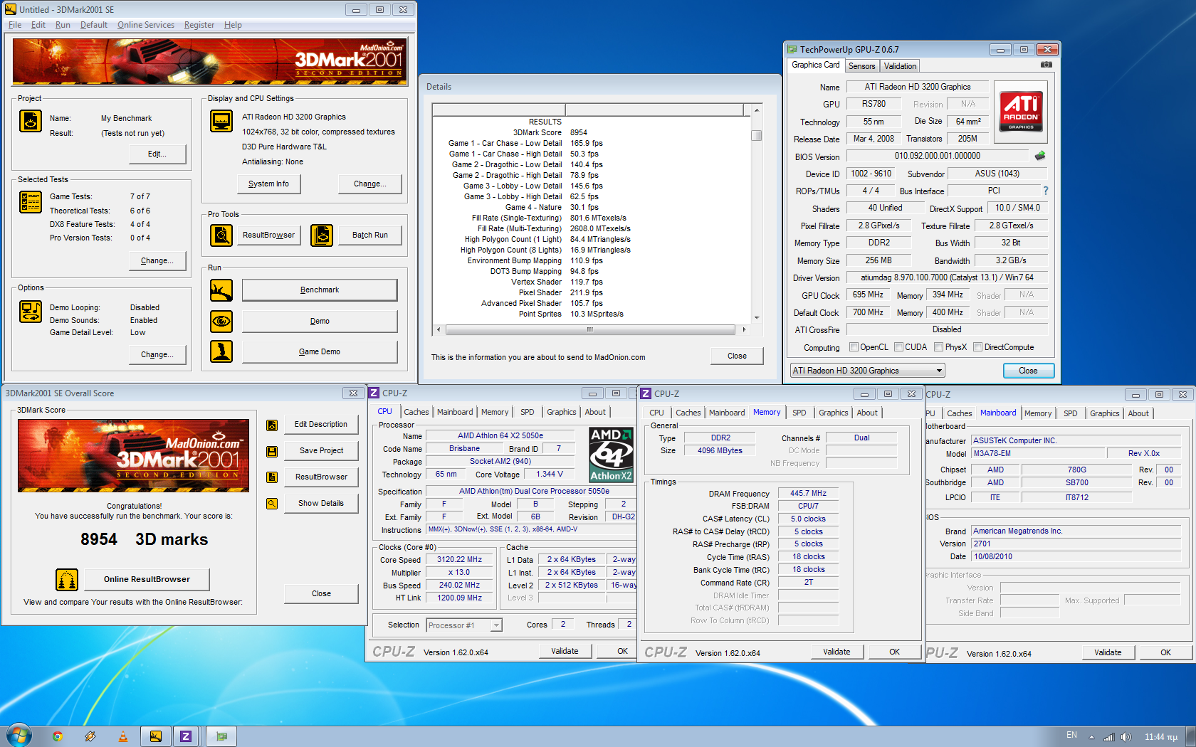Click the CPU Name field AMD Athlon 64 X2 5050e
The width and height of the screenshot is (1196, 747).
(500, 435)
